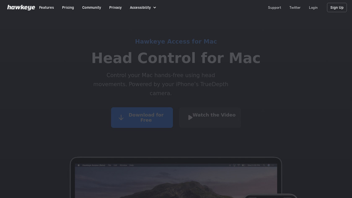The height and width of the screenshot is (198, 352).
Task: Click the hawkeye logo
Action: 21,8
